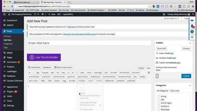Bookmark this page with star icon

pos(149,6)
